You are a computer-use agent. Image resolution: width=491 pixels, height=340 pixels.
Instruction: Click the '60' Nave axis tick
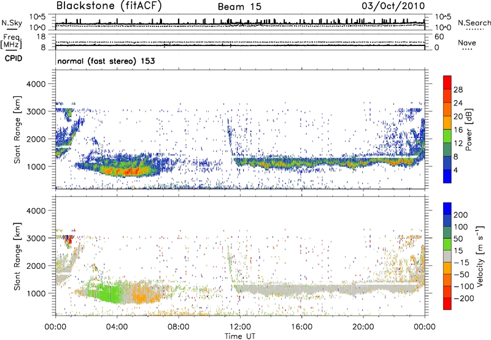coord(439,37)
